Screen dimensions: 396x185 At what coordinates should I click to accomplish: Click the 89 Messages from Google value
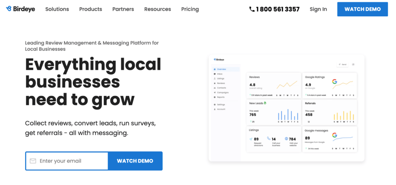point(307,138)
